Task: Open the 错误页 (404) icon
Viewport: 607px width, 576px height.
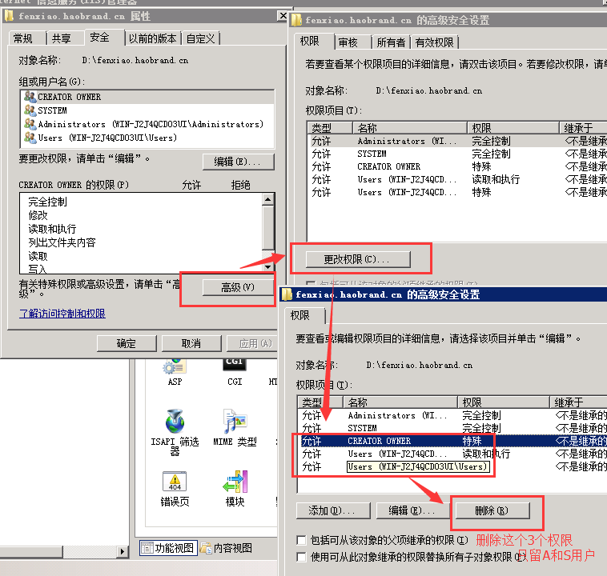Action: pos(175,489)
